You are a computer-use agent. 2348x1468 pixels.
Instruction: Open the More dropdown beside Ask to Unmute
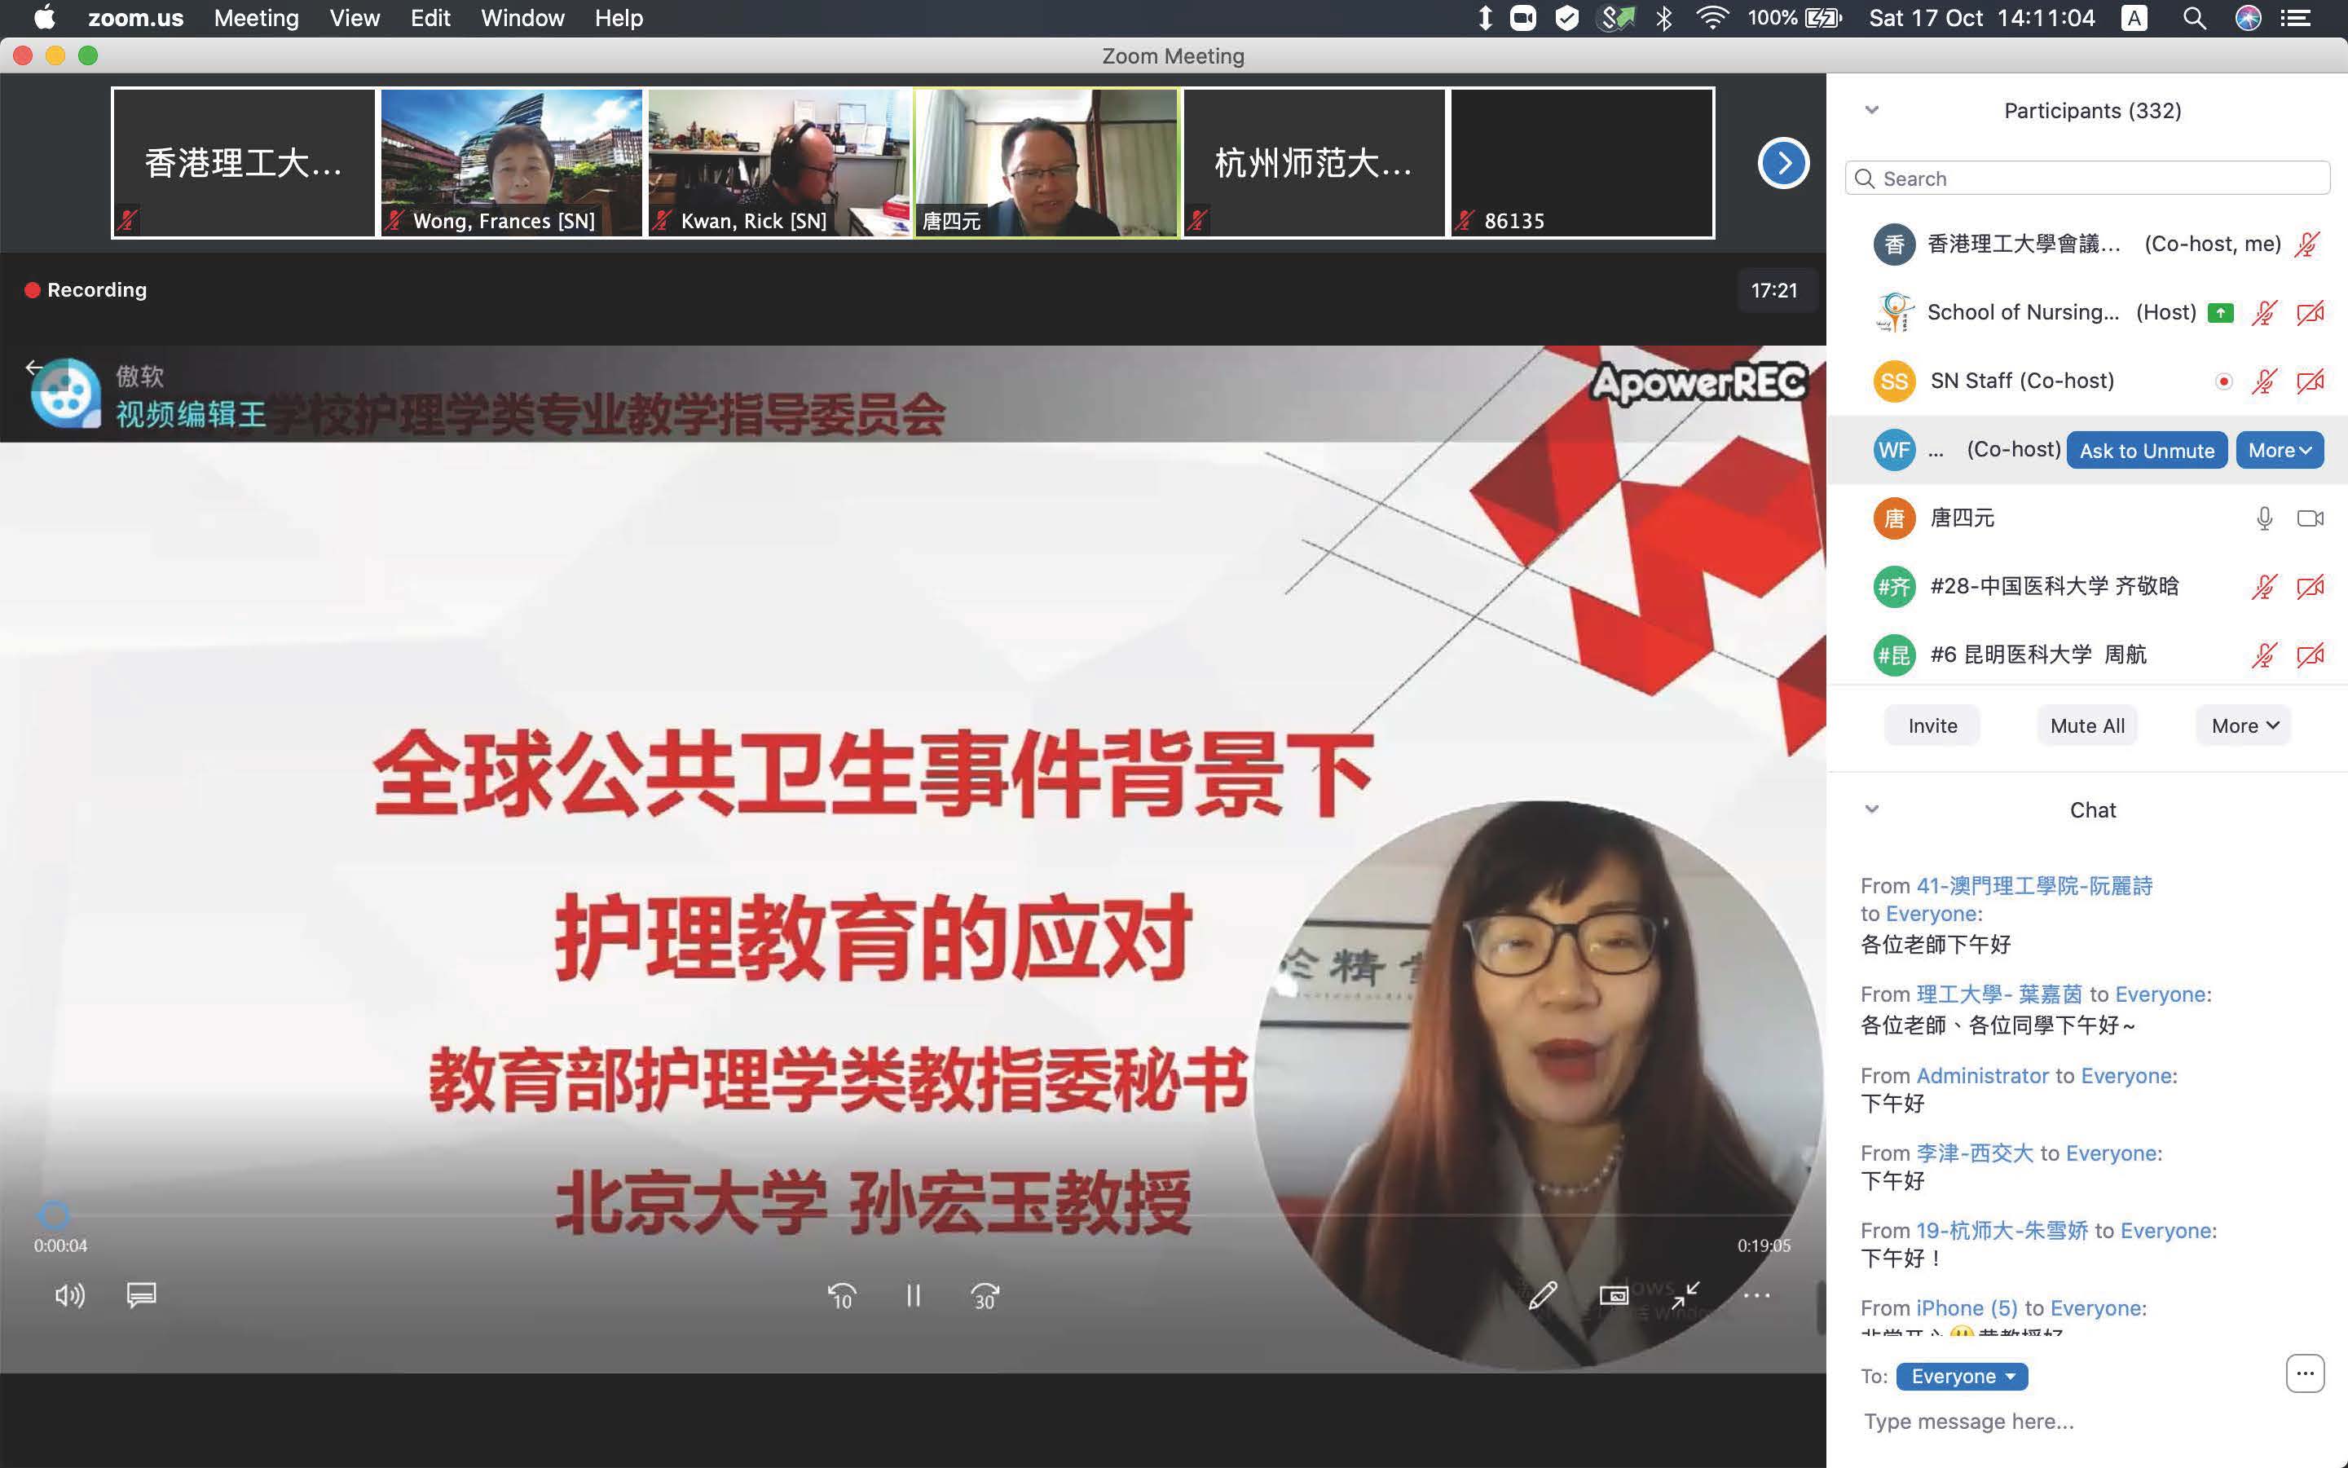click(2279, 451)
